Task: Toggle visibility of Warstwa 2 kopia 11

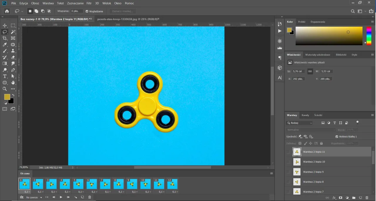Action: pos(288,152)
